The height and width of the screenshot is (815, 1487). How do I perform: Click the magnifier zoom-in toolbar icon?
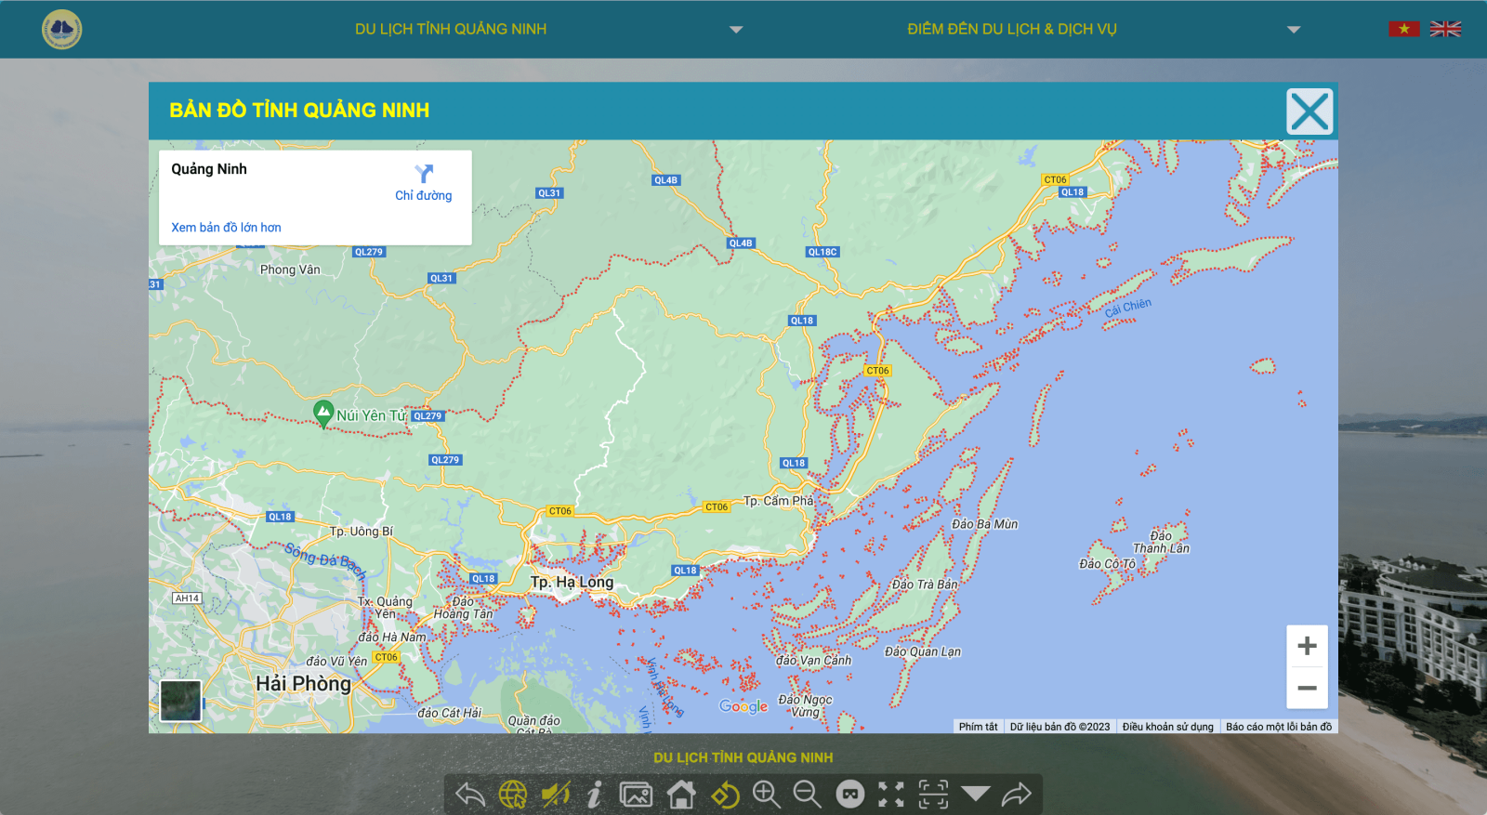click(767, 795)
